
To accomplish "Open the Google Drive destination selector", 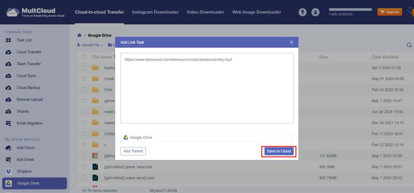I will click(207, 138).
